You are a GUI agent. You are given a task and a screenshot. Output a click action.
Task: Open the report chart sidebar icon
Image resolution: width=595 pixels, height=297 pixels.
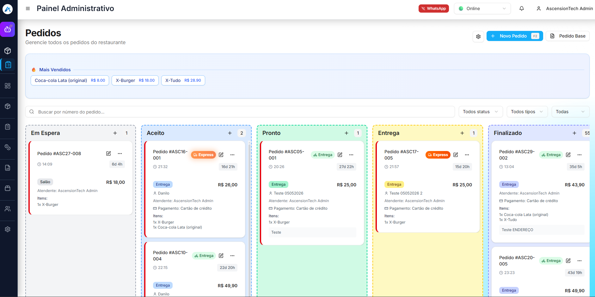pos(8,168)
